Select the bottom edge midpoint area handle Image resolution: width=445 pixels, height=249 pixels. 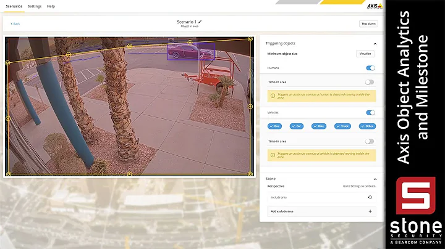129,174
